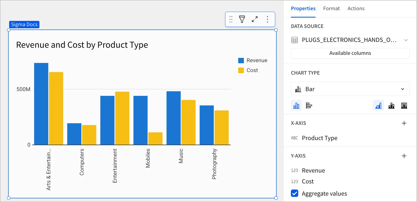The width and height of the screenshot is (417, 202).
Task: Click the yellow Cost bar for Entertainment
Action: [x=122, y=118]
